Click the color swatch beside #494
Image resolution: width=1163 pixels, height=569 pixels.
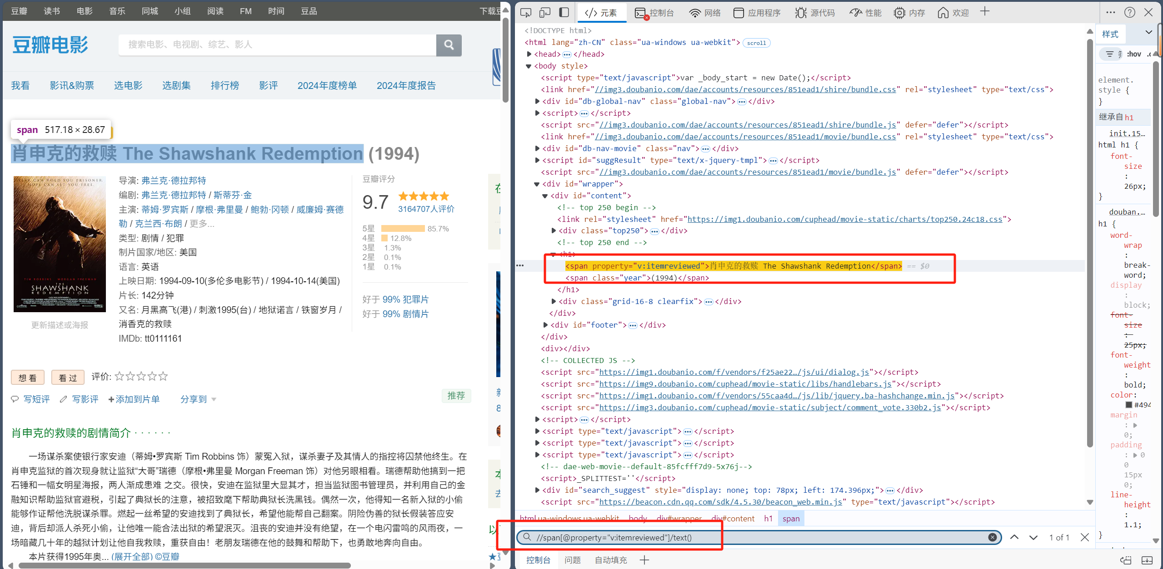tap(1128, 405)
